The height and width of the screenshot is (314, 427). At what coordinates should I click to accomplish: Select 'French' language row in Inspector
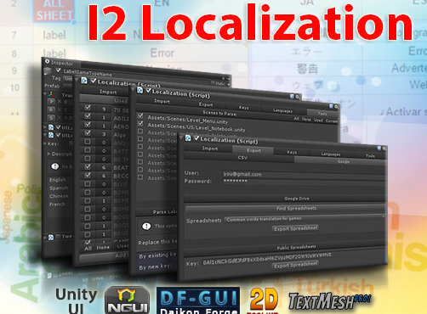(57, 204)
